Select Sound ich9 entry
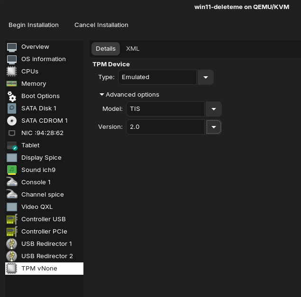Image resolution: width=301 pixels, height=297 pixels. [45, 170]
